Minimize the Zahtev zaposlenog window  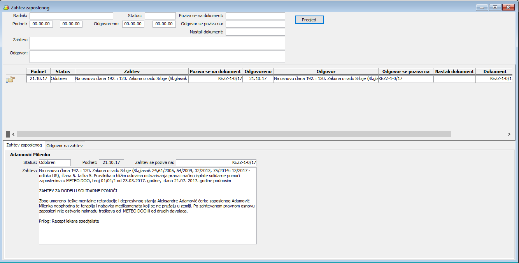[x=482, y=7]
